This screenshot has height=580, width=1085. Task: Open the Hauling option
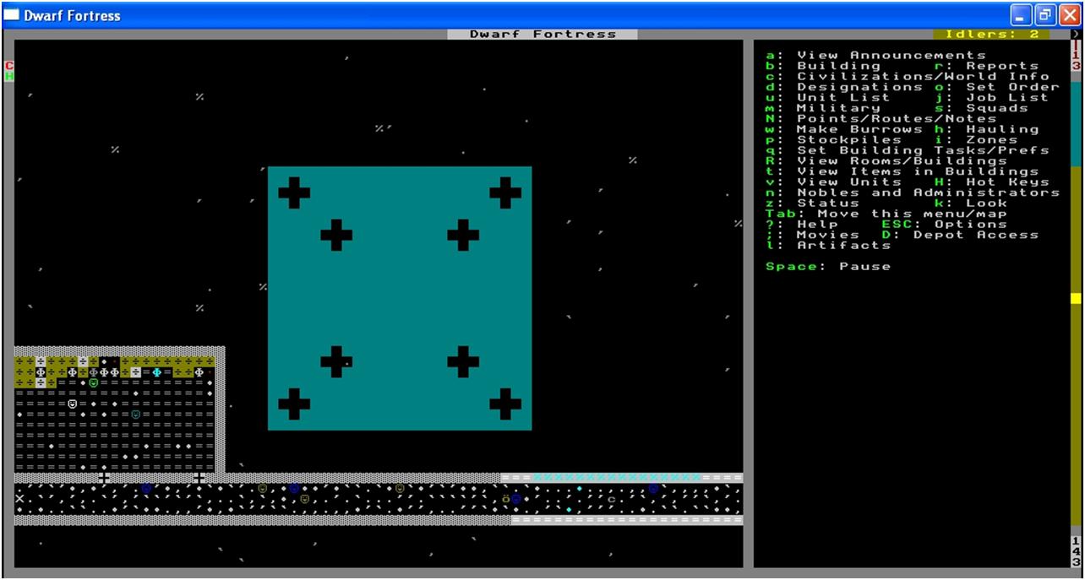click(986, 129)
